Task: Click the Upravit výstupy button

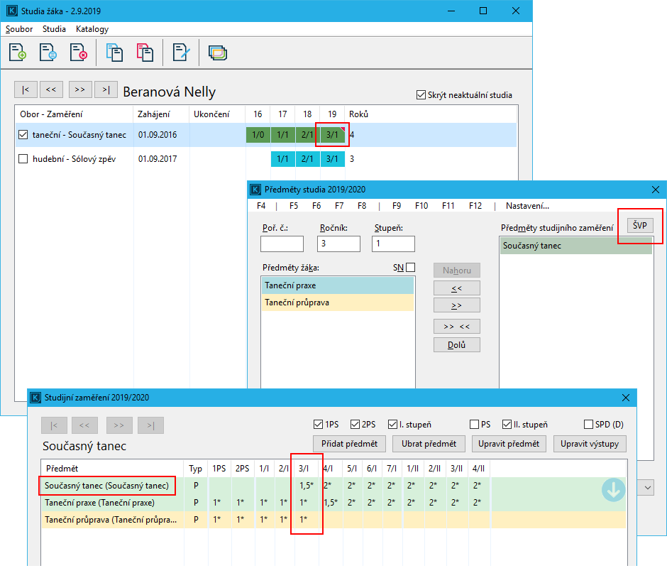Action: point(589,444)
